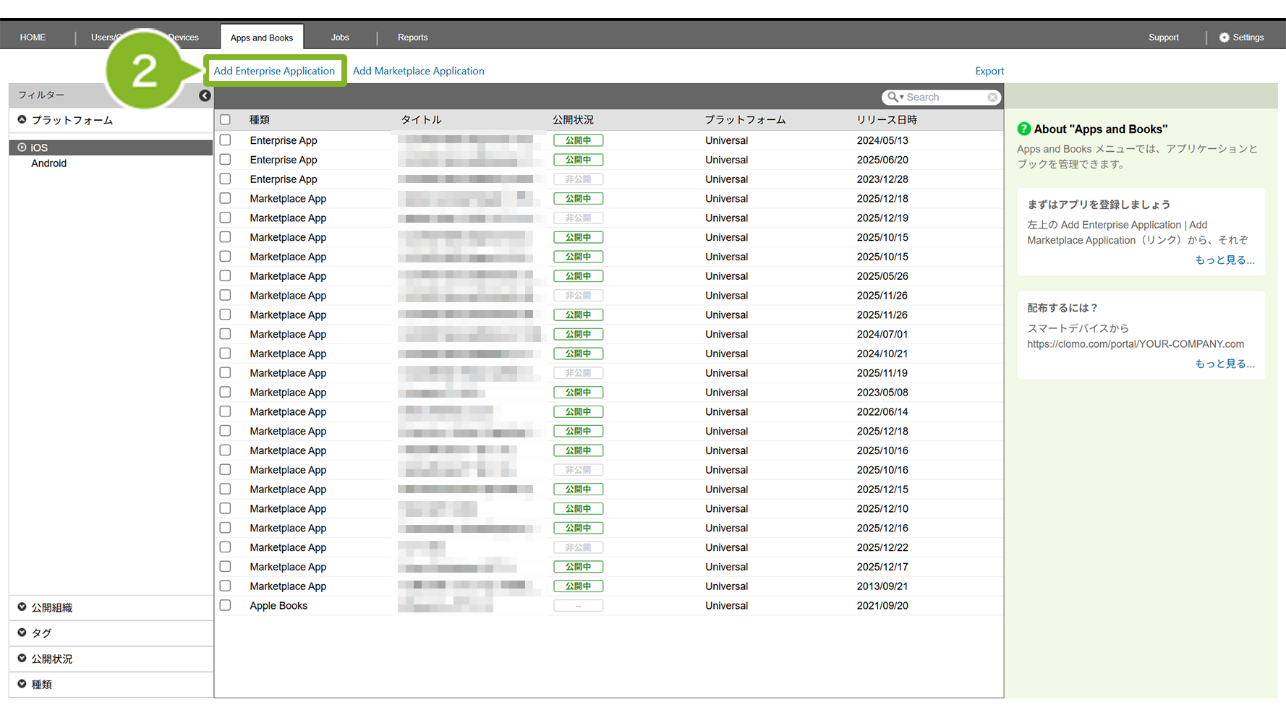
Task: Click the Add Enterprise Application link
Action: point(274,71)
